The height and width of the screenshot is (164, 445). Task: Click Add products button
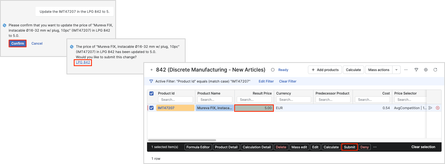[x=325, y=70]
